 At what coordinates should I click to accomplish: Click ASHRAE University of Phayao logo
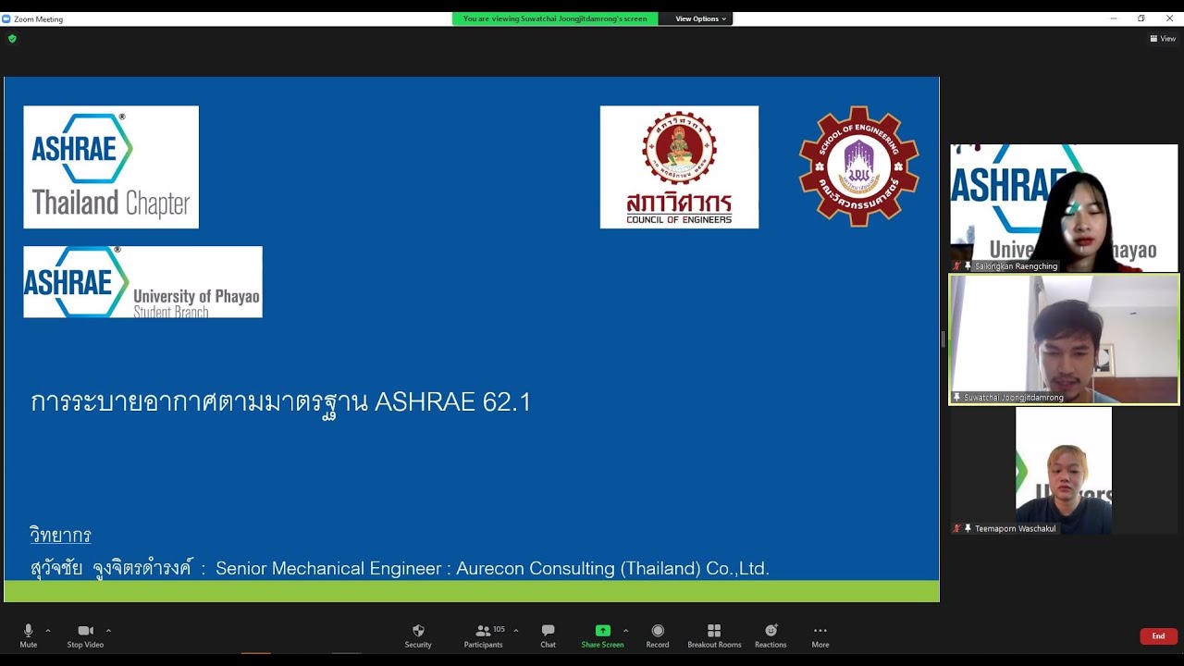(x=142, y=282)
